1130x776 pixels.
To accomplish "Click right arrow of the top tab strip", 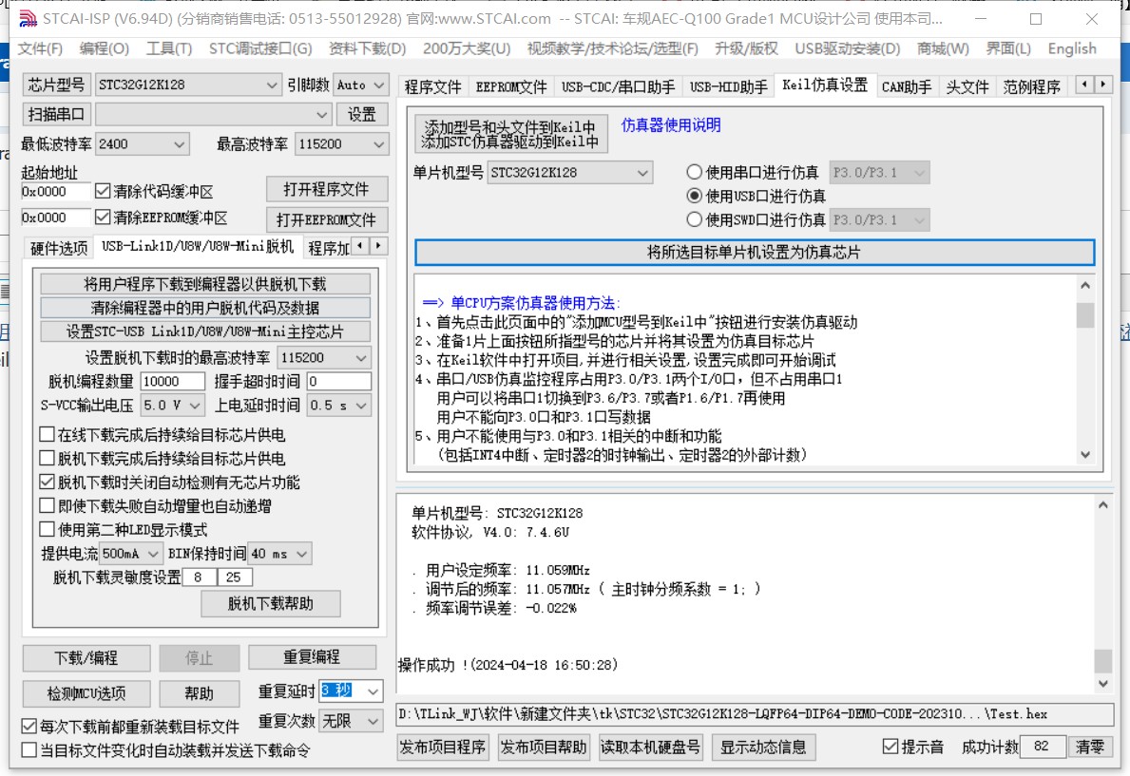I will click(x=1102, y=85).
